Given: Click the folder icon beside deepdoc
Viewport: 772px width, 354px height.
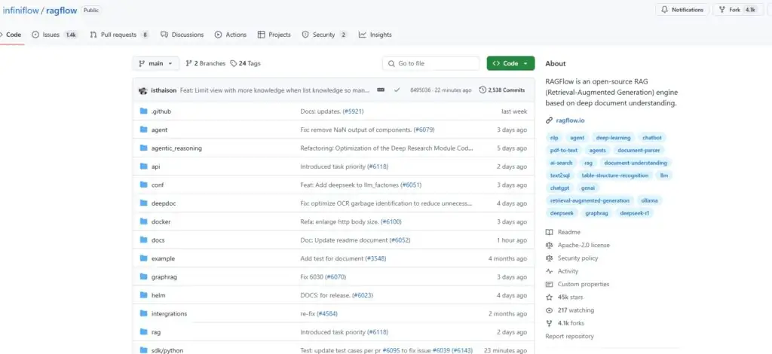Looking at the screenshot, I should coord(142,203).
